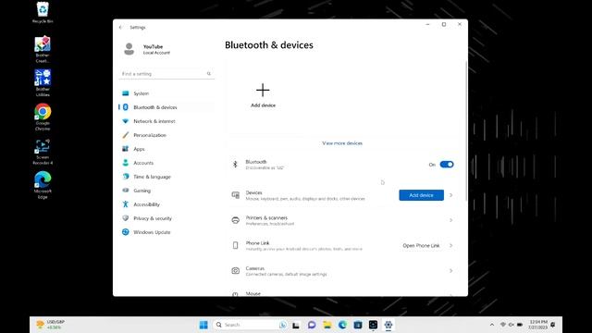Image resolution: width=592 pixels, height=333 pixels.
Task: Click the search magnifier in Find a setting
Action: (x=209, y=74)
